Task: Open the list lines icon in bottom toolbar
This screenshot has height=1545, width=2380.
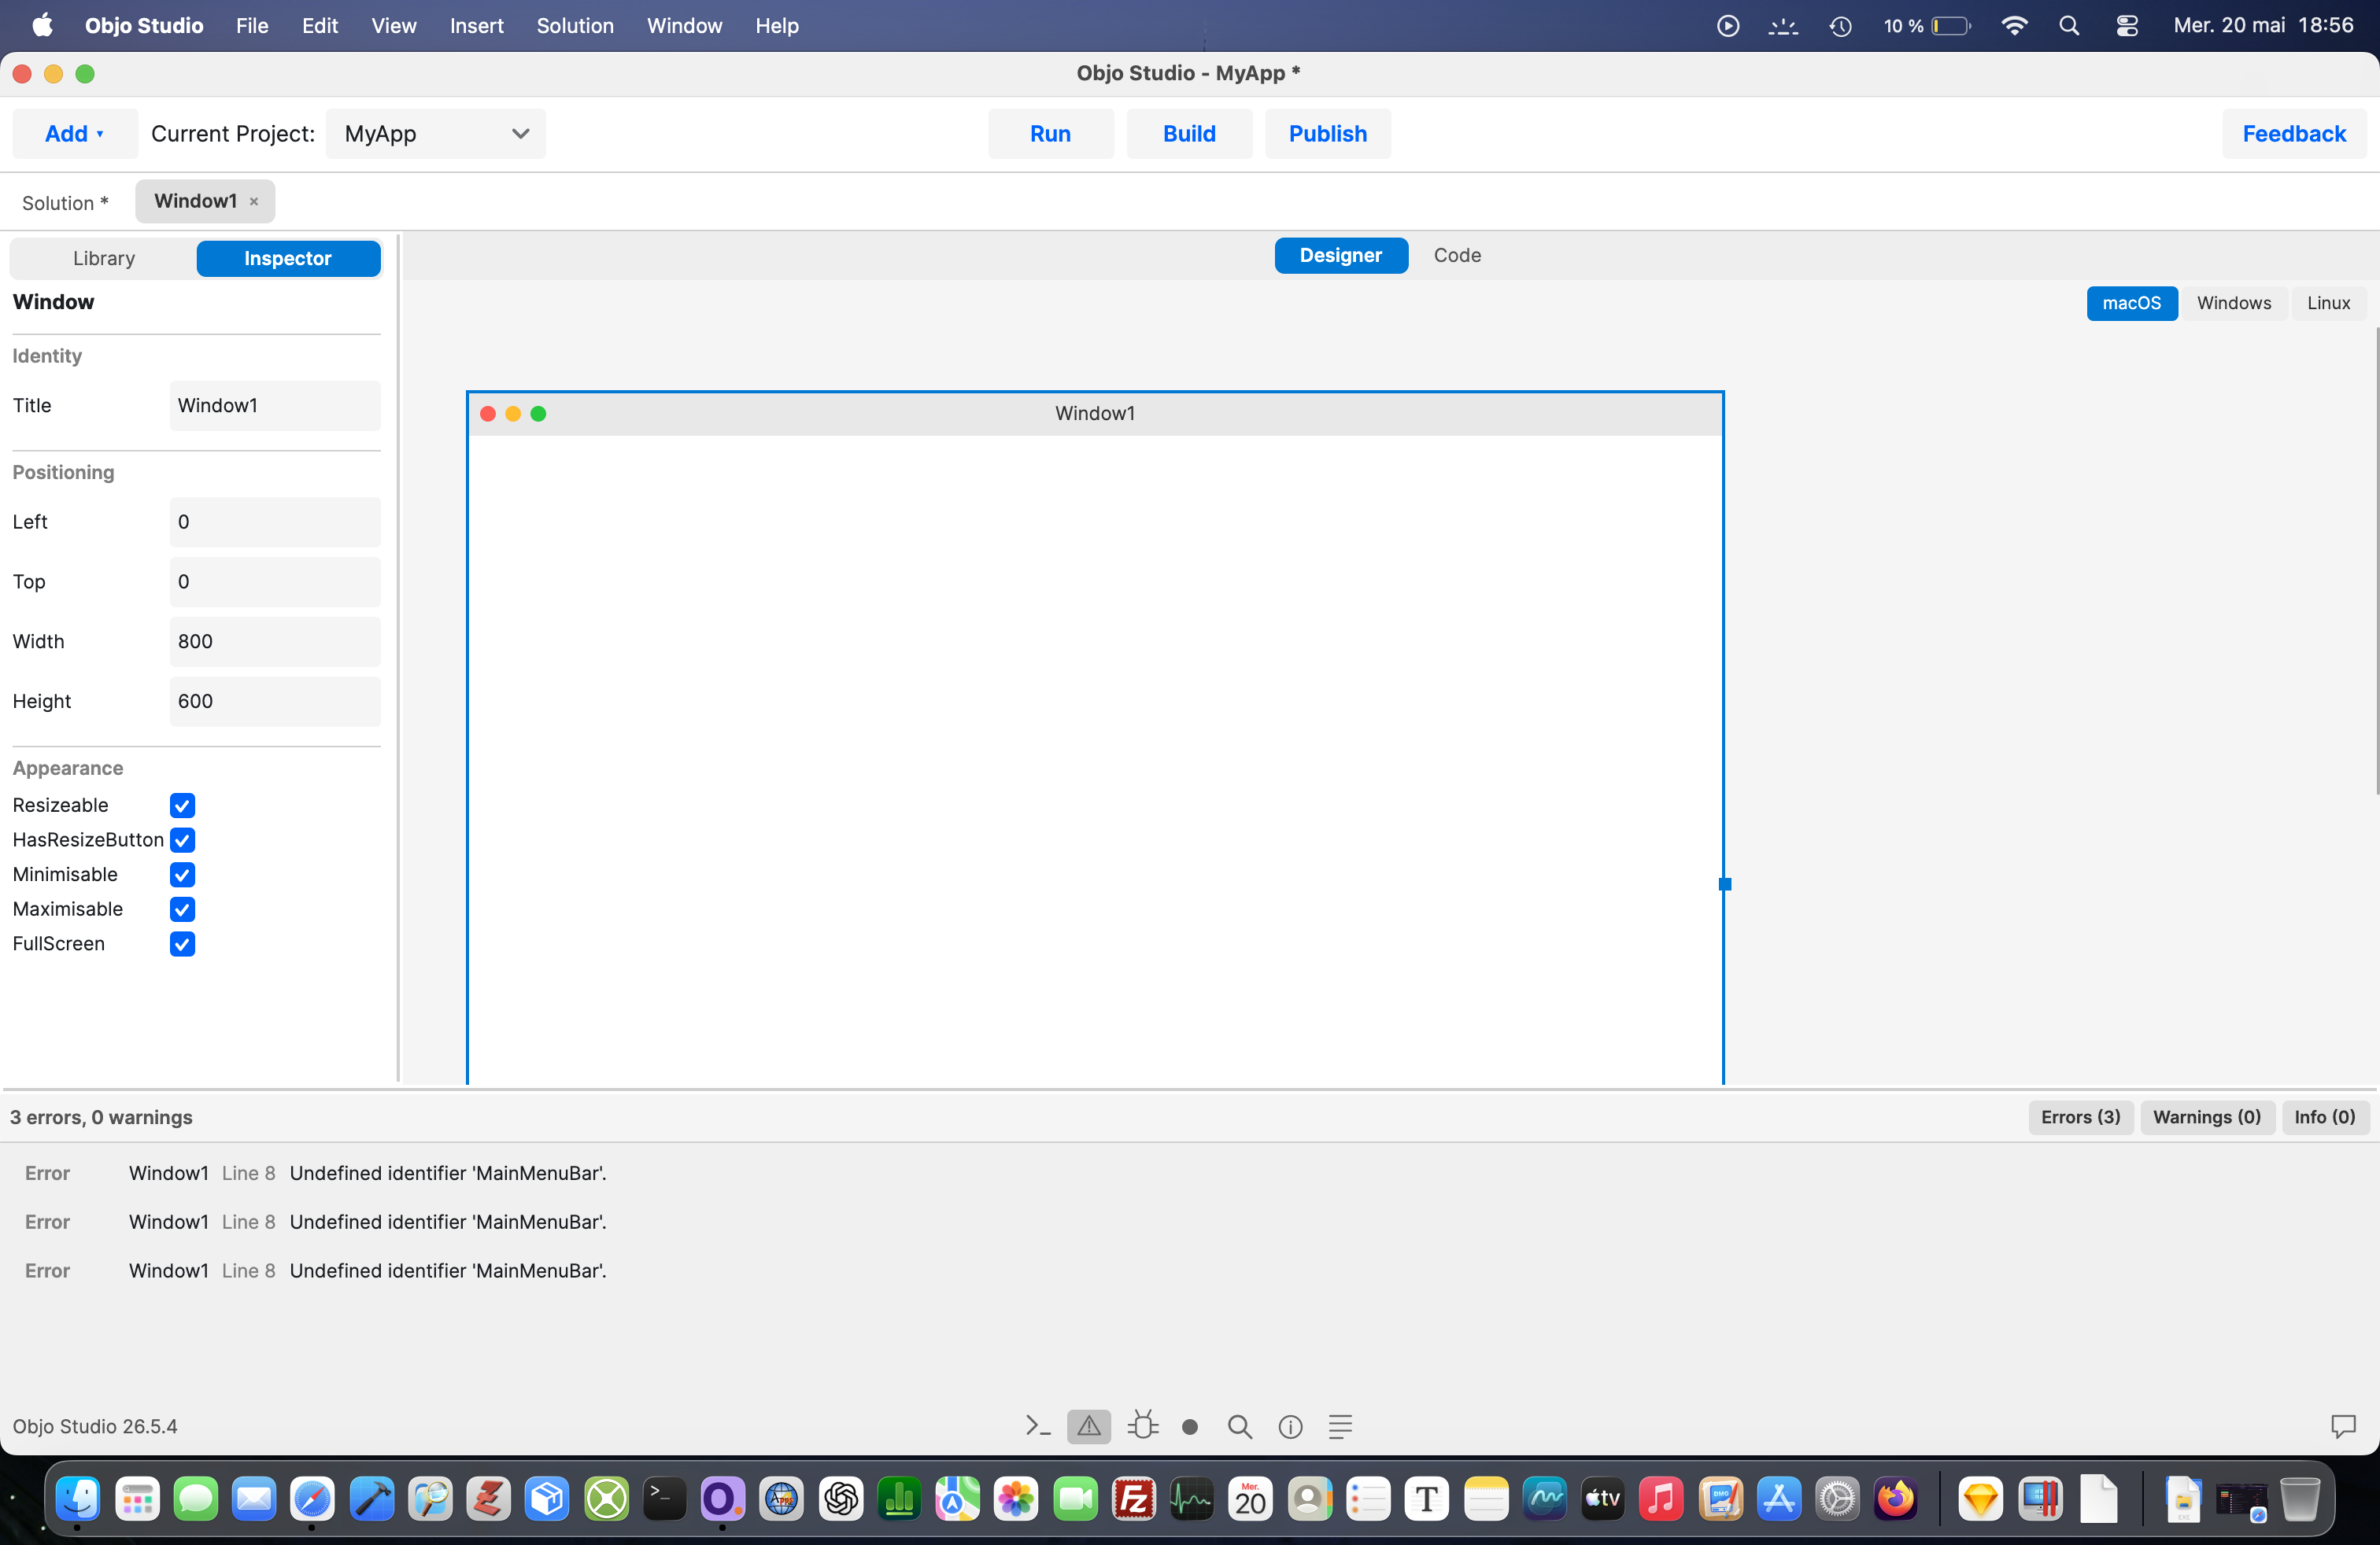Action: (1340, 1426)
